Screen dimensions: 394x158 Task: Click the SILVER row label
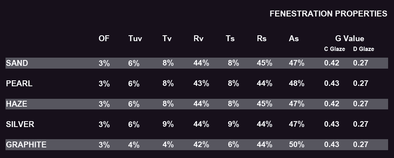pos(20,124)
